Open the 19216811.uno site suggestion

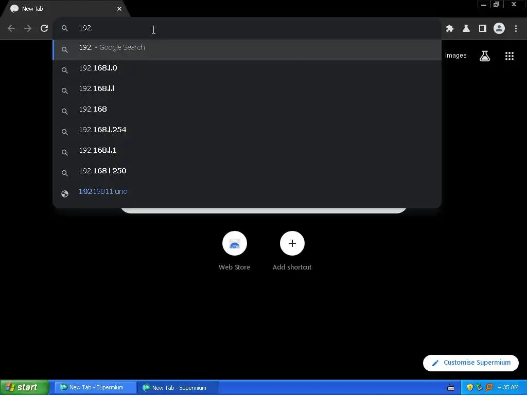tap(247, 193)
